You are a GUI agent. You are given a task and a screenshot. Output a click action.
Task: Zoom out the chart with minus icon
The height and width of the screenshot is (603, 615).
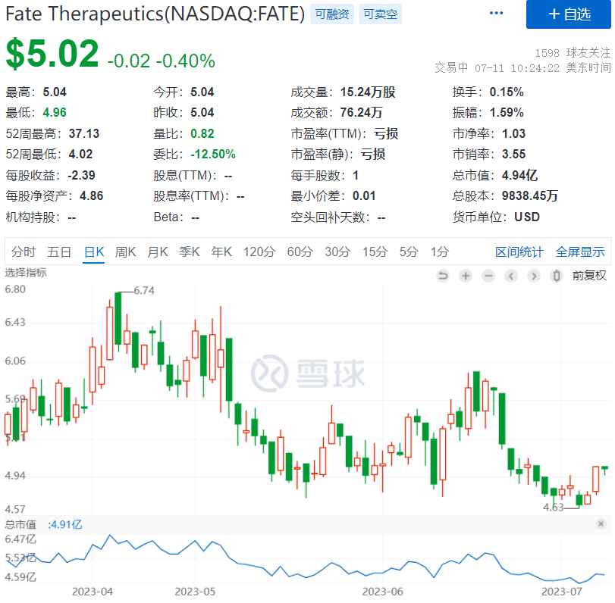click(x=488, y=276)
